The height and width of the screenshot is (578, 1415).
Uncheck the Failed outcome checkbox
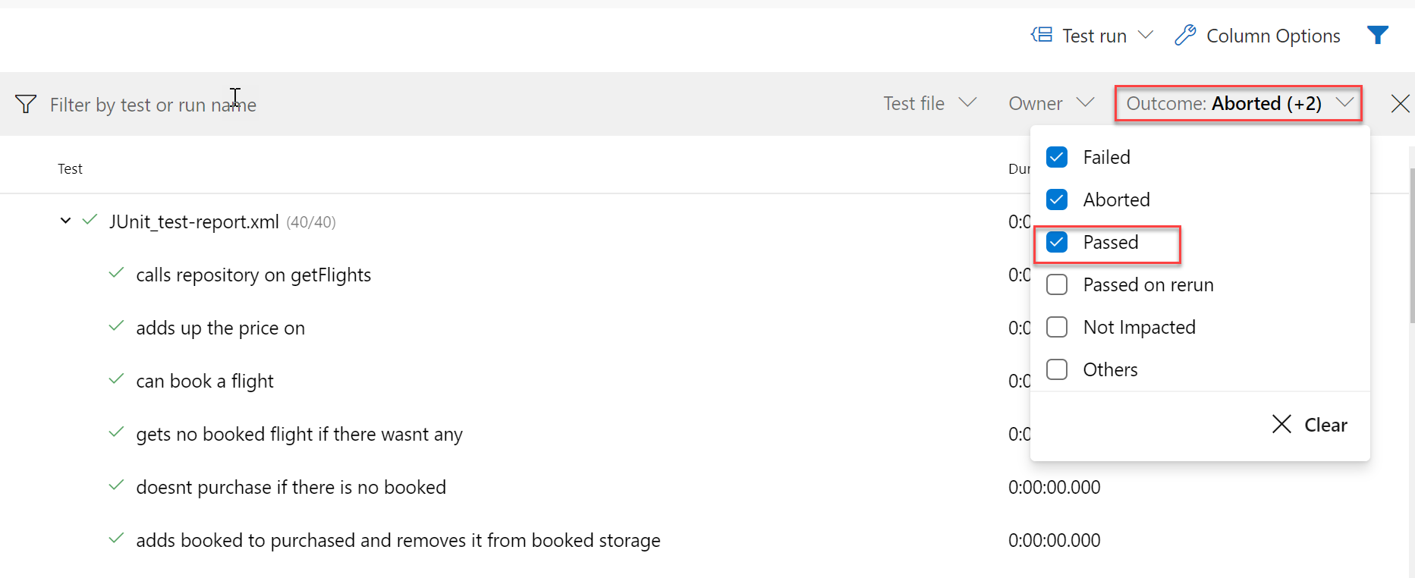1057,157
